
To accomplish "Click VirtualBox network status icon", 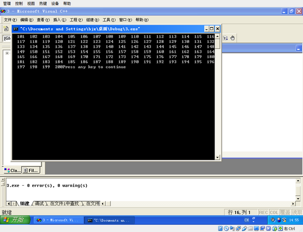I will coord(238,229).
